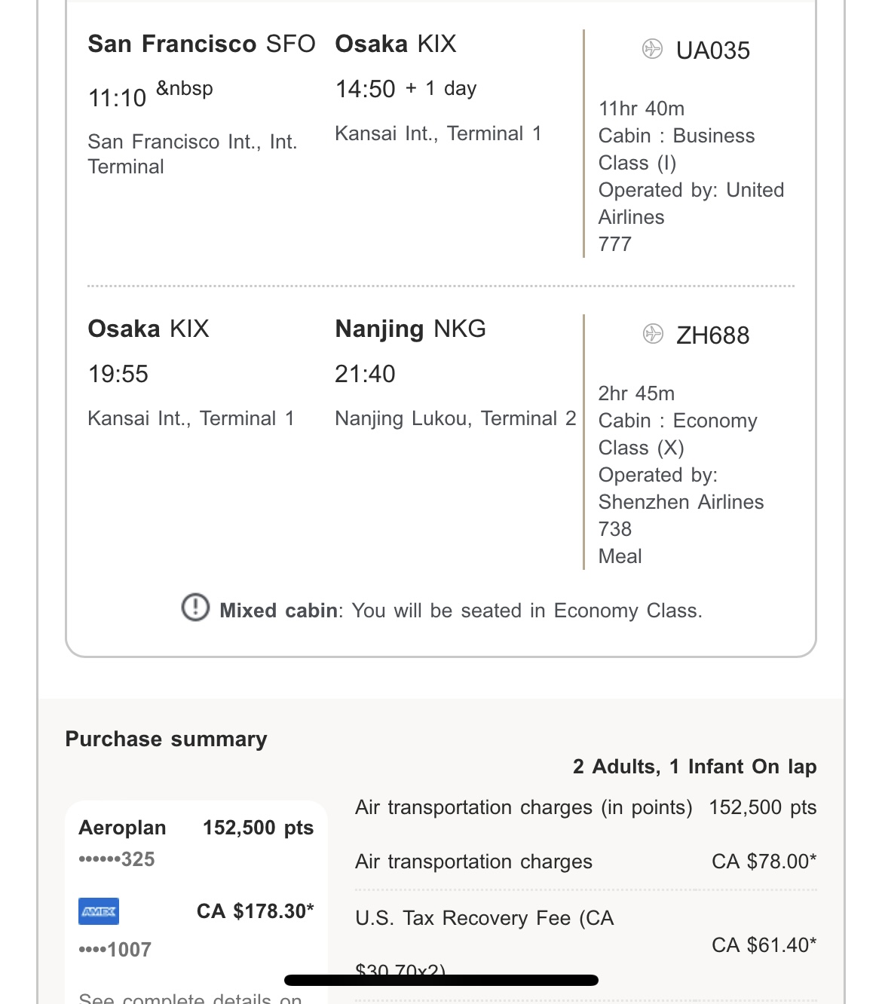
Task: Select flight number UA035
Action: [712, 51]
